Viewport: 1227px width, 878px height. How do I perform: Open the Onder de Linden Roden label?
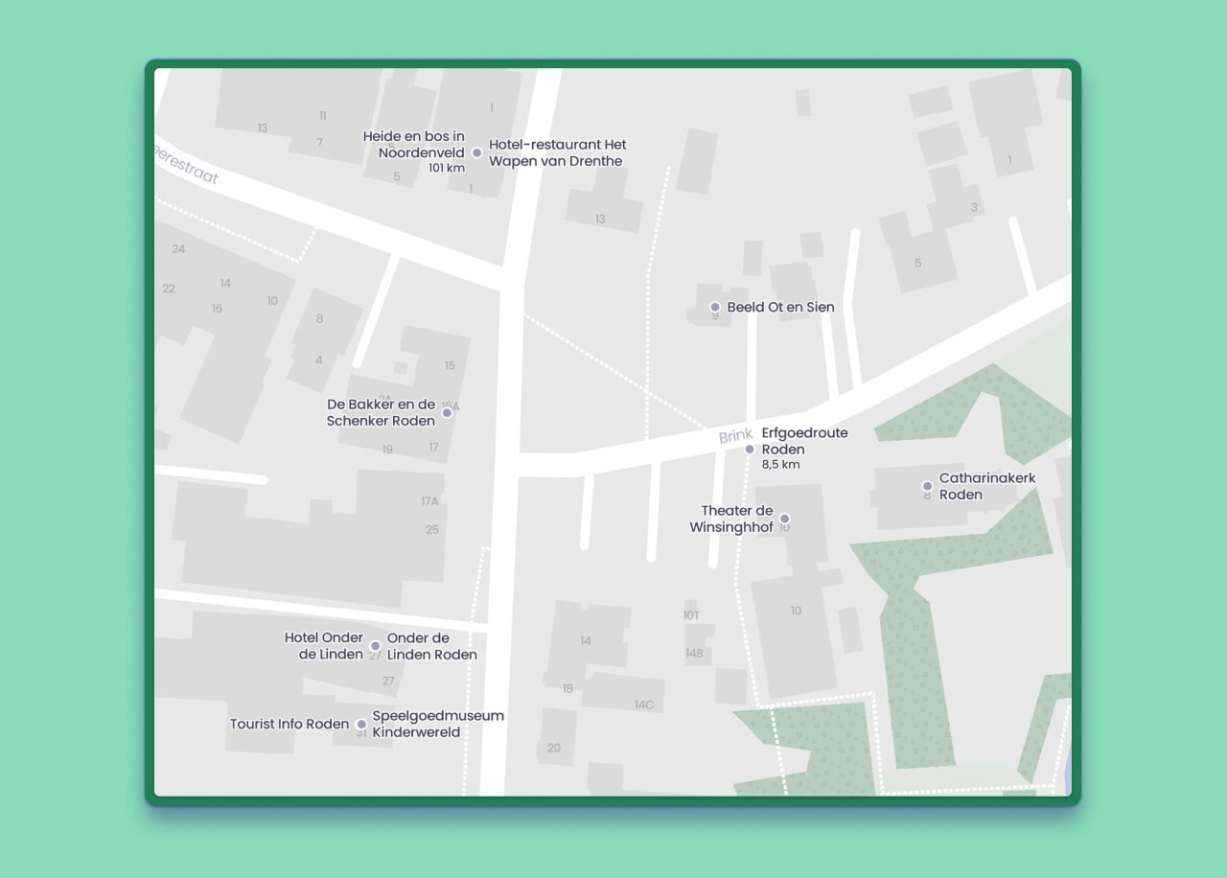click(431, 647)
